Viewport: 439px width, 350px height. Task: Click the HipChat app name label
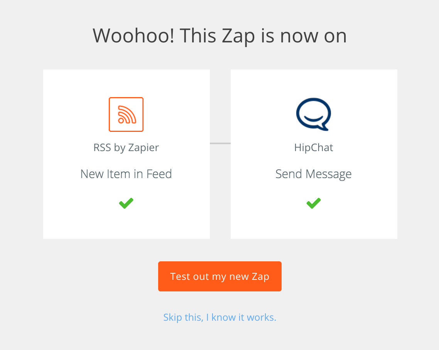pyautogui.click(x=314, y=148)
